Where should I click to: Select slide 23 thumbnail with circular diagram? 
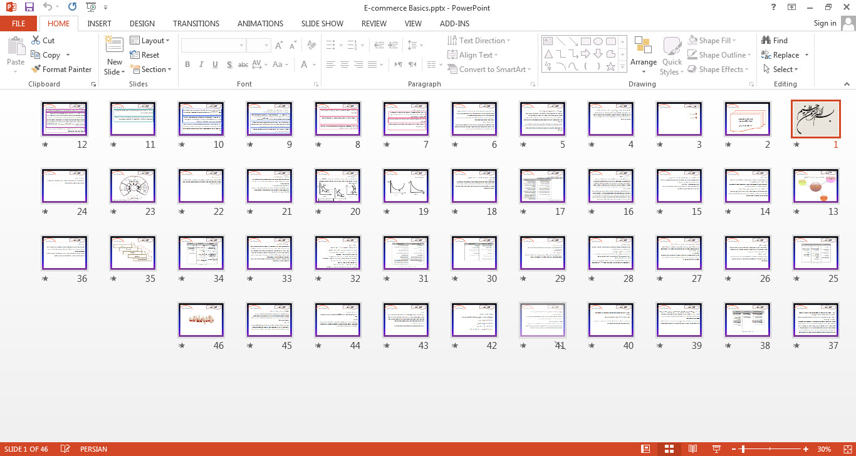[x=133, y=185]
